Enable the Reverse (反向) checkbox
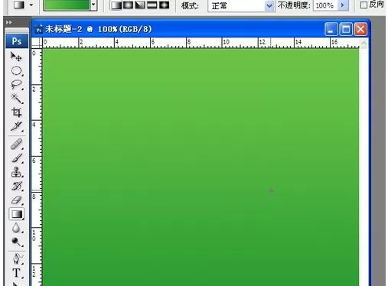This screenshot has width=388, height=286. coord(364,5)
